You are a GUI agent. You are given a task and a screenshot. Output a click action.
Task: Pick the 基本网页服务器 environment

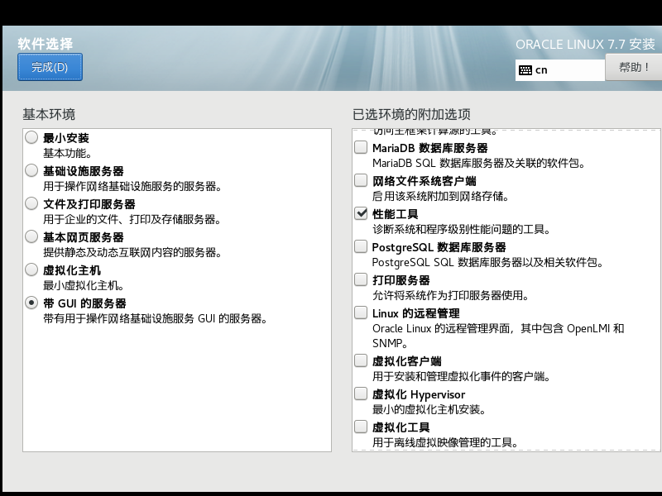(31, 236)
